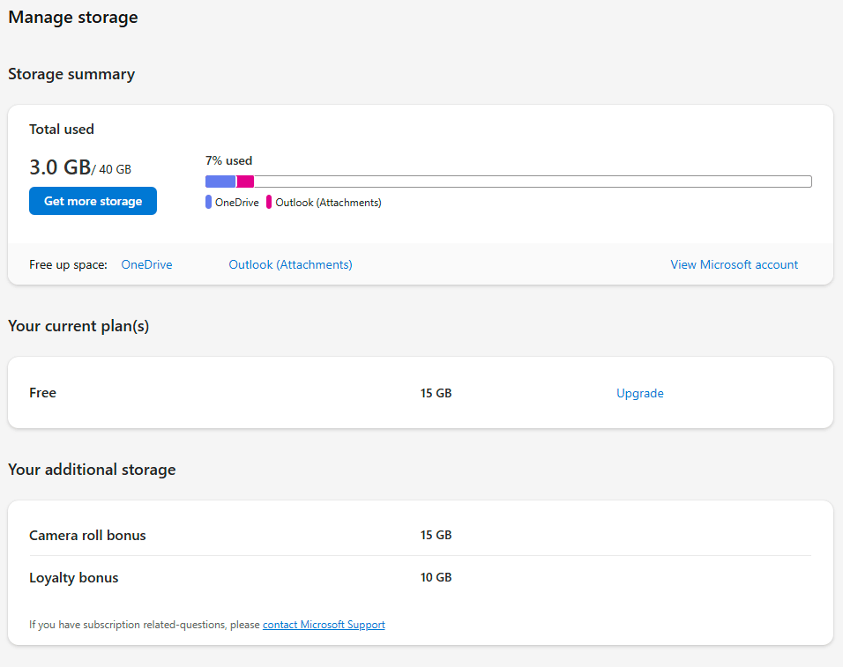Click the empty portion of the storage bar

533,182
